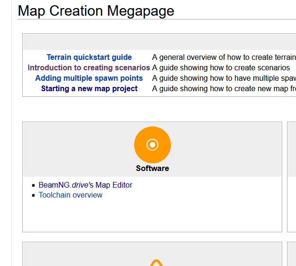
Task: Click the partially visible panel right of Software
Action: (x=292, y=177)
